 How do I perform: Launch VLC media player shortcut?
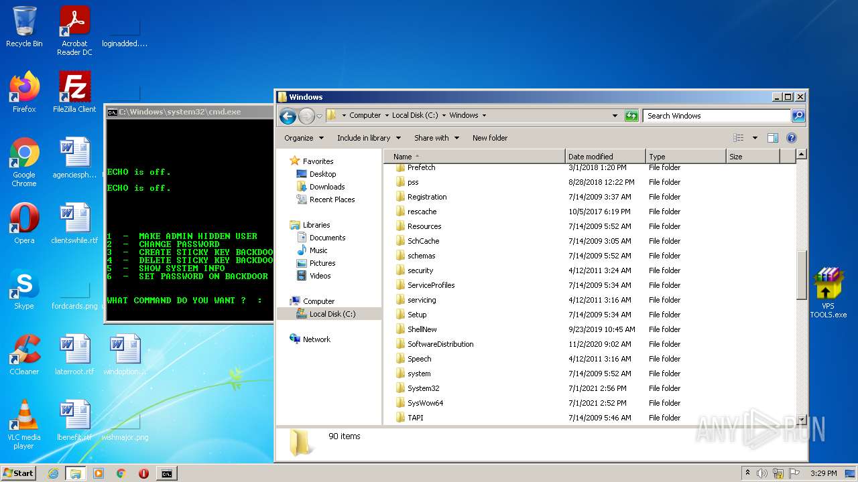tap(24, 424)
